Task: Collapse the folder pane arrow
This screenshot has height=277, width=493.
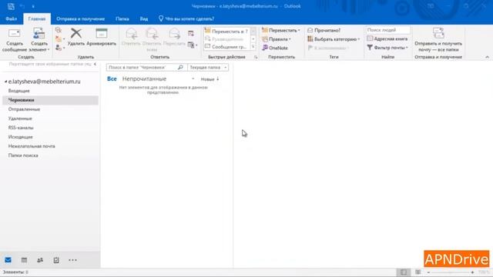Action: [x=95, y=64]
